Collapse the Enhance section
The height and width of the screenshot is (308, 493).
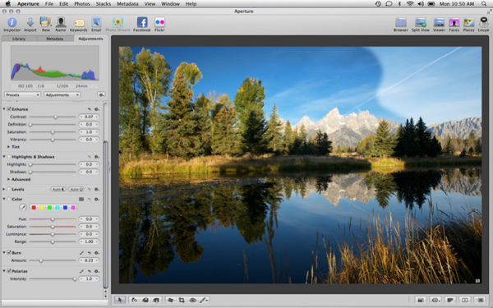click(x=4, y=109)
